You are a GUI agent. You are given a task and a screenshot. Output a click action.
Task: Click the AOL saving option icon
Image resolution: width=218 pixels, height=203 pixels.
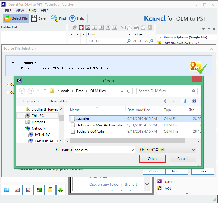coord(160,188)
